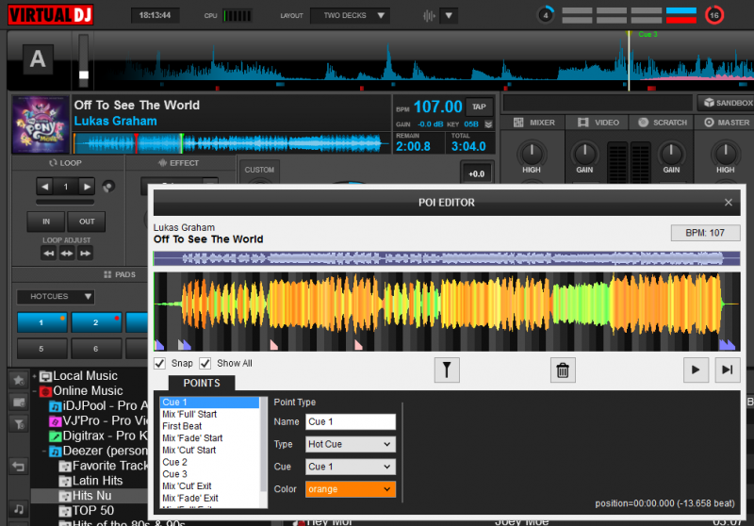This screenshot has height=526, width=754.
Task: Select First Beat in points list
Action: click(209, 426)
